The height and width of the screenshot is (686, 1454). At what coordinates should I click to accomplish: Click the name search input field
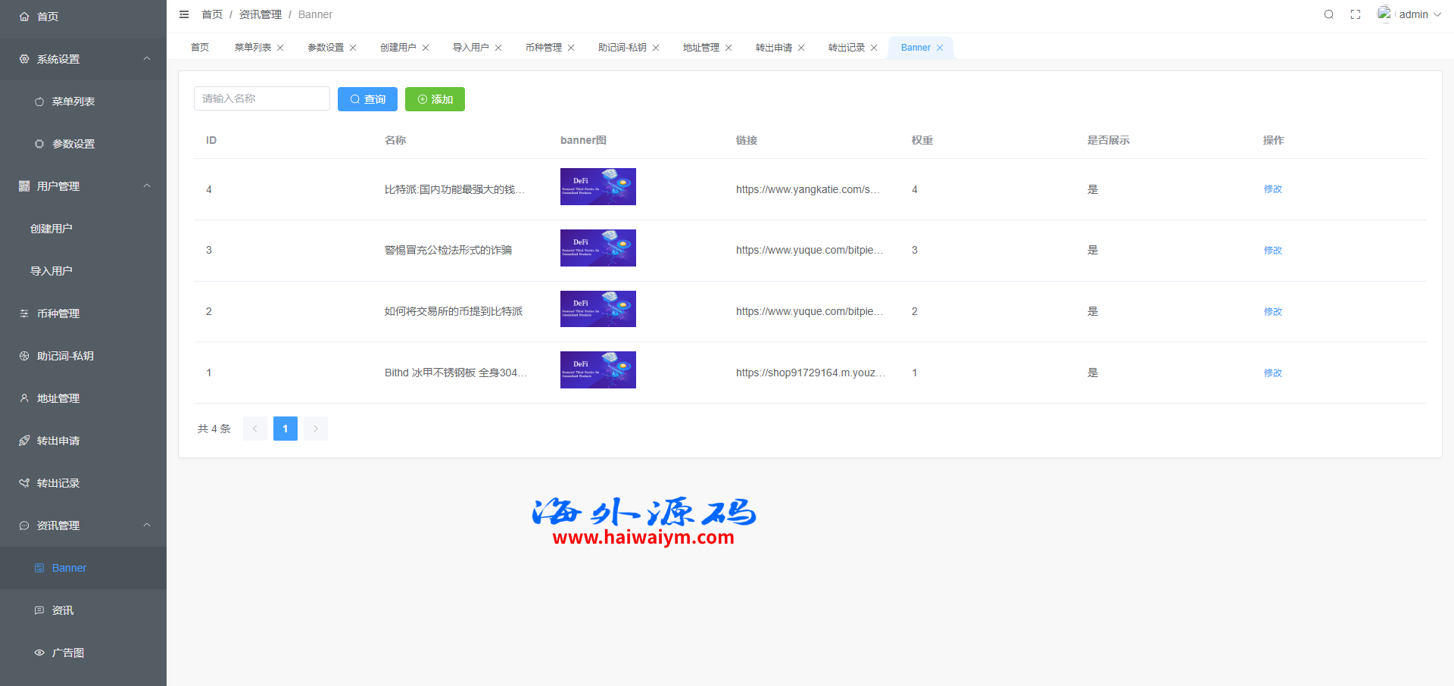click(x=261, y=98)
